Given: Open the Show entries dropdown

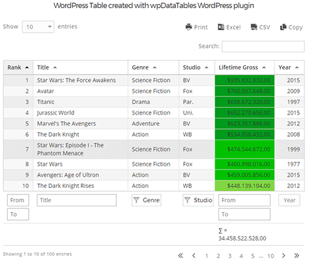Looking at the screenshot, I should coord(38,27).
